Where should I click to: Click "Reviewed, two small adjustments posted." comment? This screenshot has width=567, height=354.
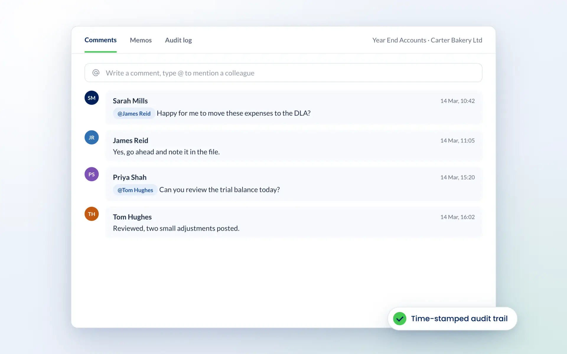point(176,228)
